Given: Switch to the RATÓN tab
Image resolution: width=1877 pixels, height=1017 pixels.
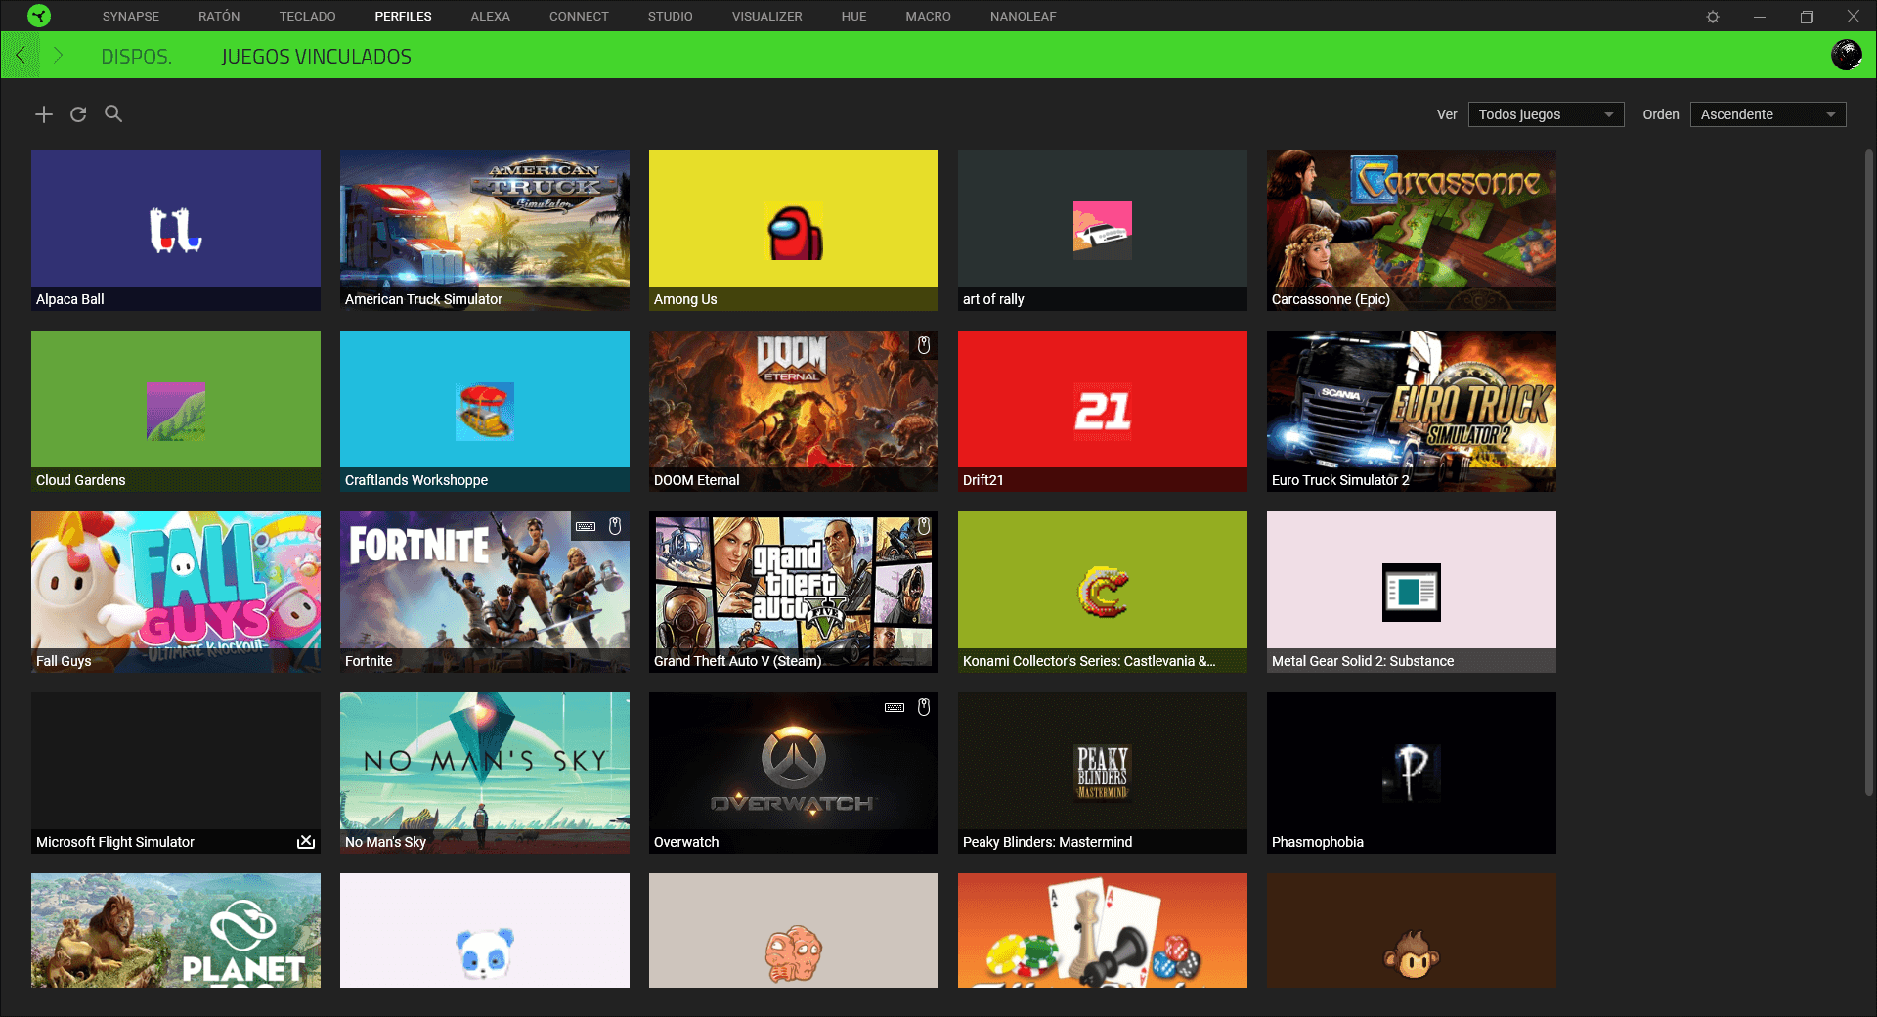Looking at the screenshot, I should [x=219, y=17].
